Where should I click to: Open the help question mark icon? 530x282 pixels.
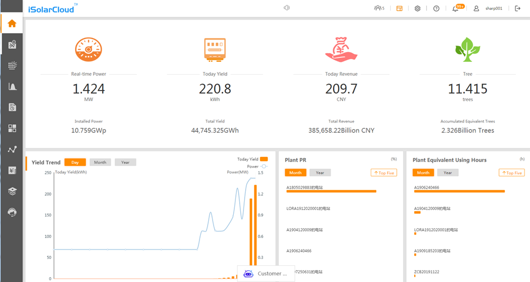pyautogui.click(x=436, y=9)
